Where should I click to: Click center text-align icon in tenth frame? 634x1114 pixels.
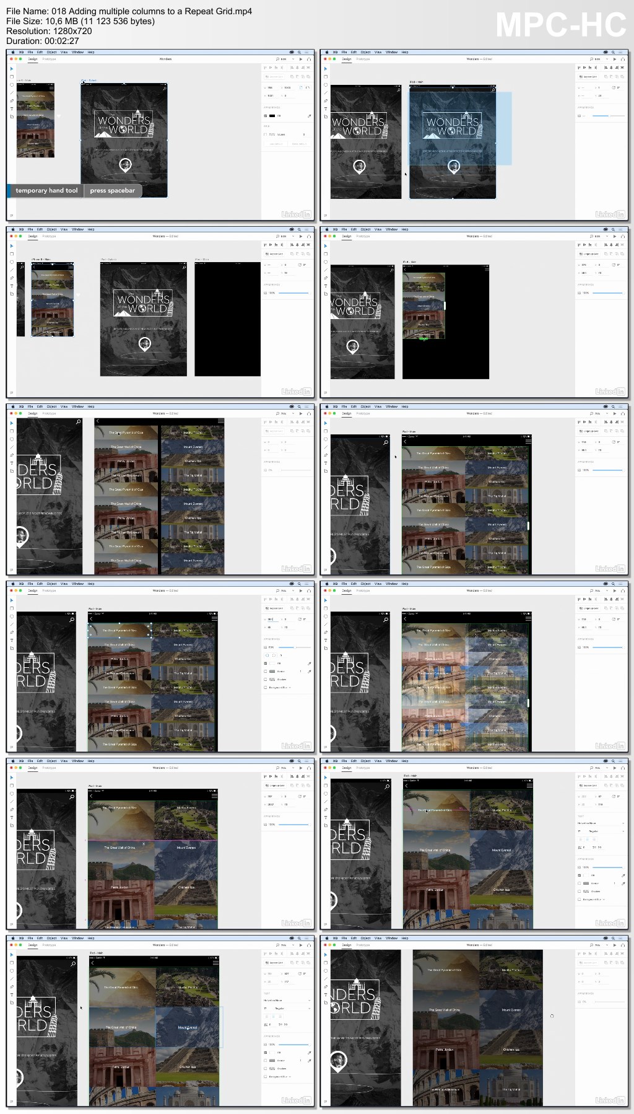pos(588,839)
